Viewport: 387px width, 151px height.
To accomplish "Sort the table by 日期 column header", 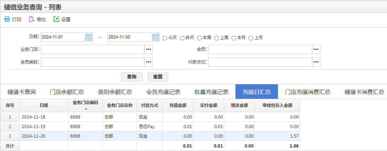I will [44, 105].
